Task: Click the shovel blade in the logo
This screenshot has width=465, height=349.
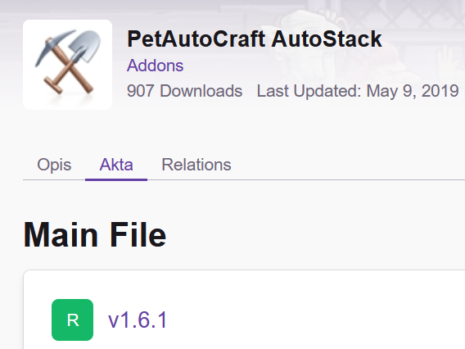Action: [85, 45]
